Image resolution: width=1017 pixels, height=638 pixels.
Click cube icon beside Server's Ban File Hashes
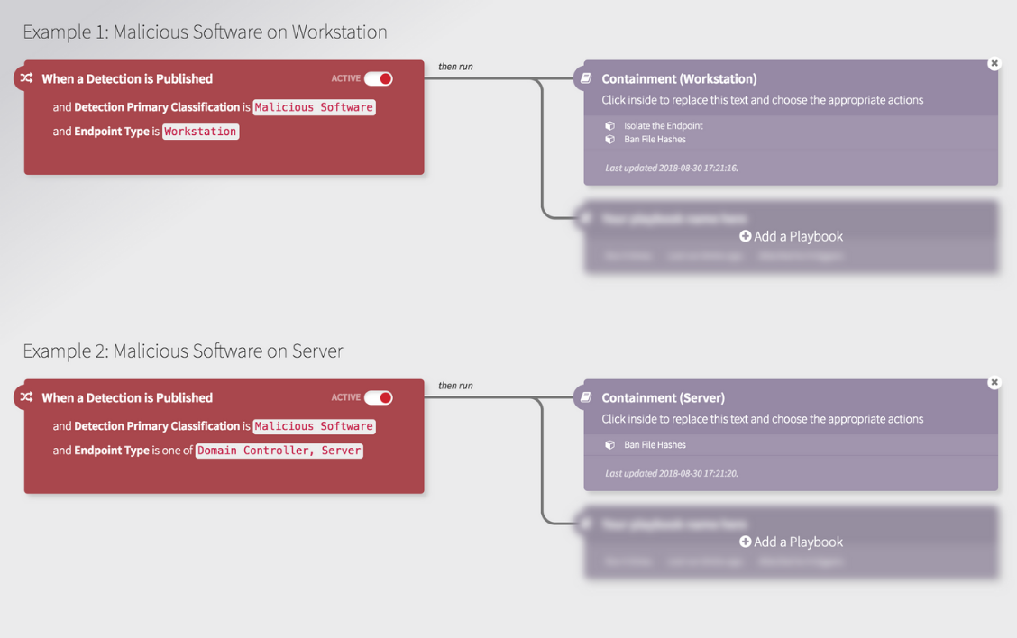click(x=610, y=445)
